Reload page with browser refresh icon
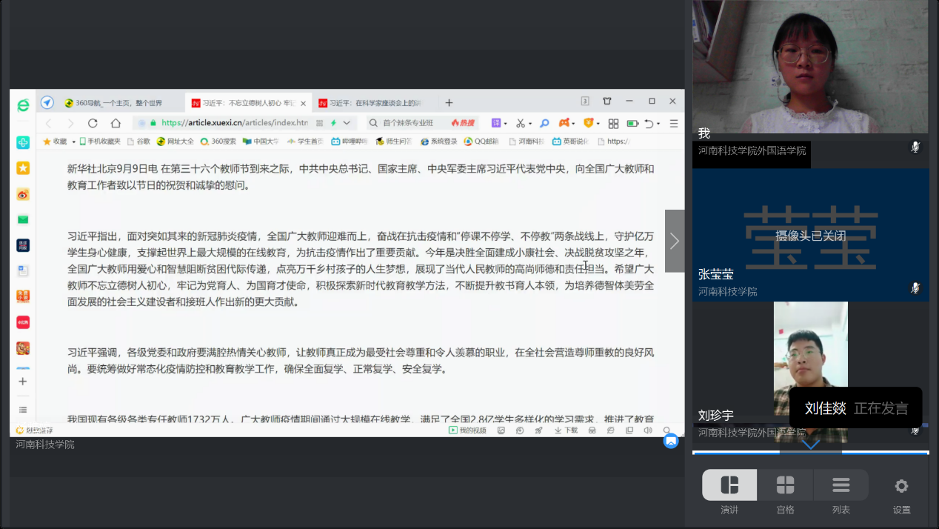Screen dimensions: 939x529 tap(93, 123)
